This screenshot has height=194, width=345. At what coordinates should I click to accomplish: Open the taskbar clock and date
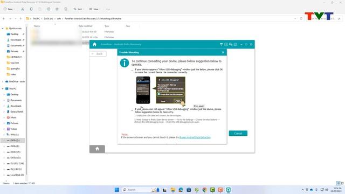pyautogui.click(x=336, y=190)
